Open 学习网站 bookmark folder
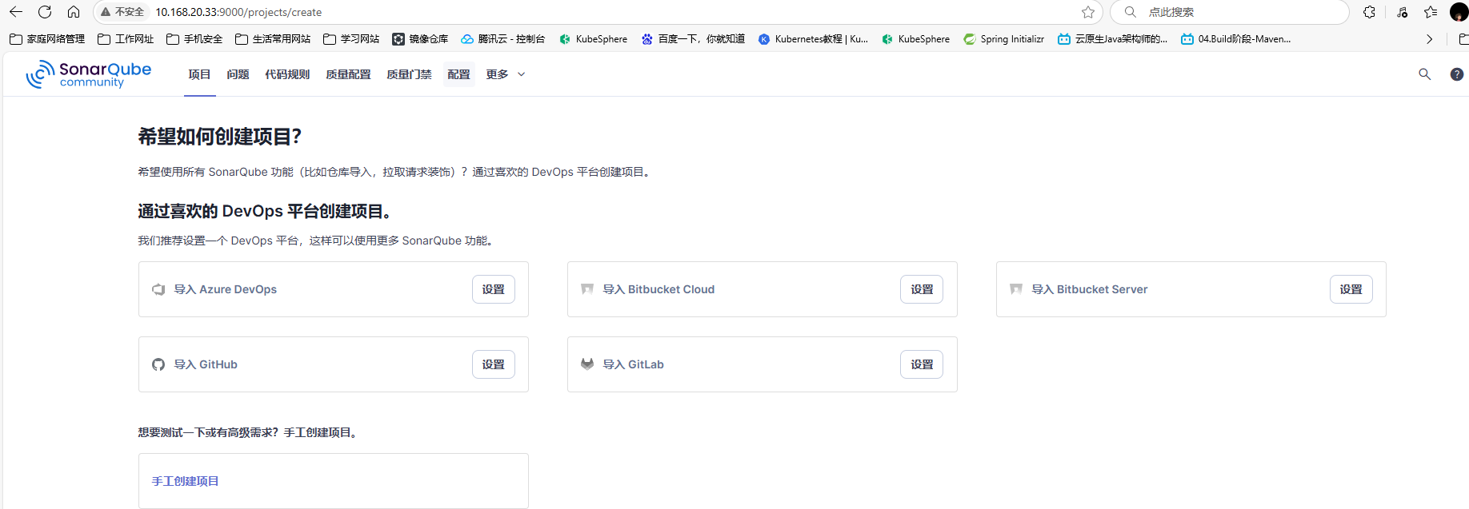 click(351, 38)
